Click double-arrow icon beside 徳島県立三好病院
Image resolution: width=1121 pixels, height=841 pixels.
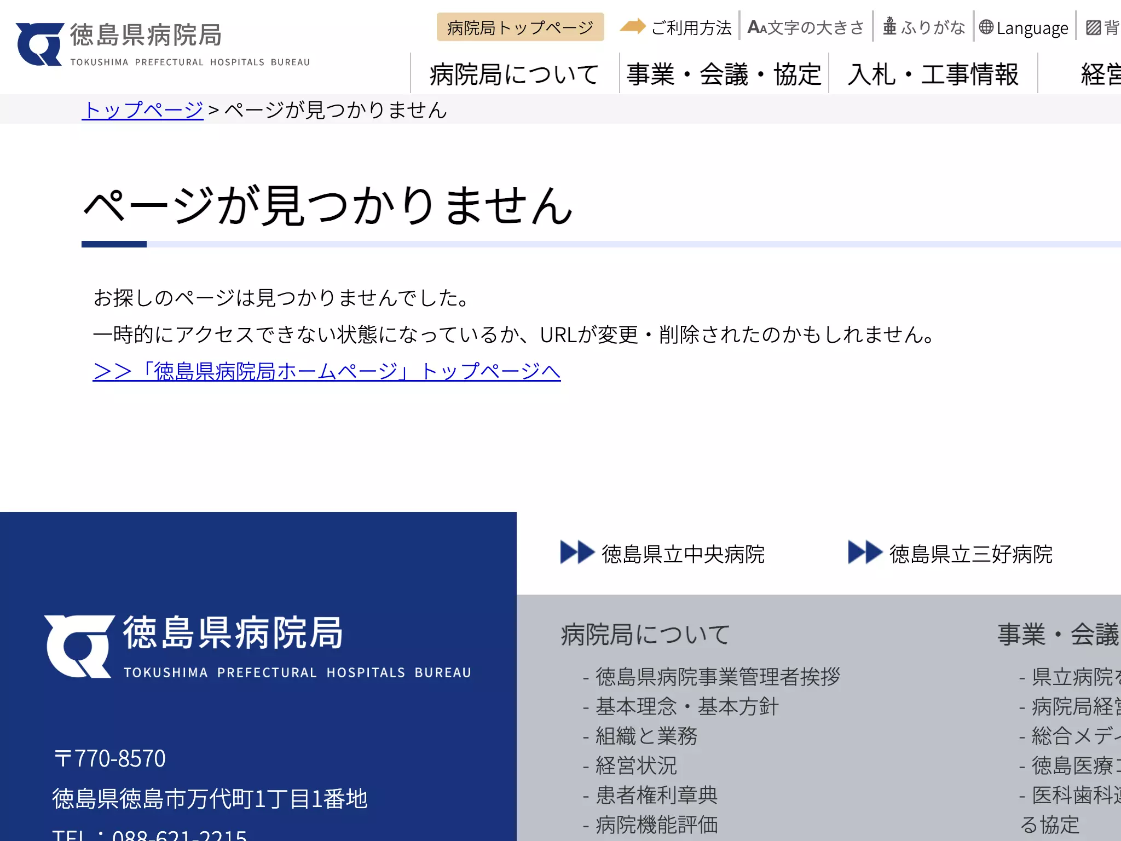(865, 552)
